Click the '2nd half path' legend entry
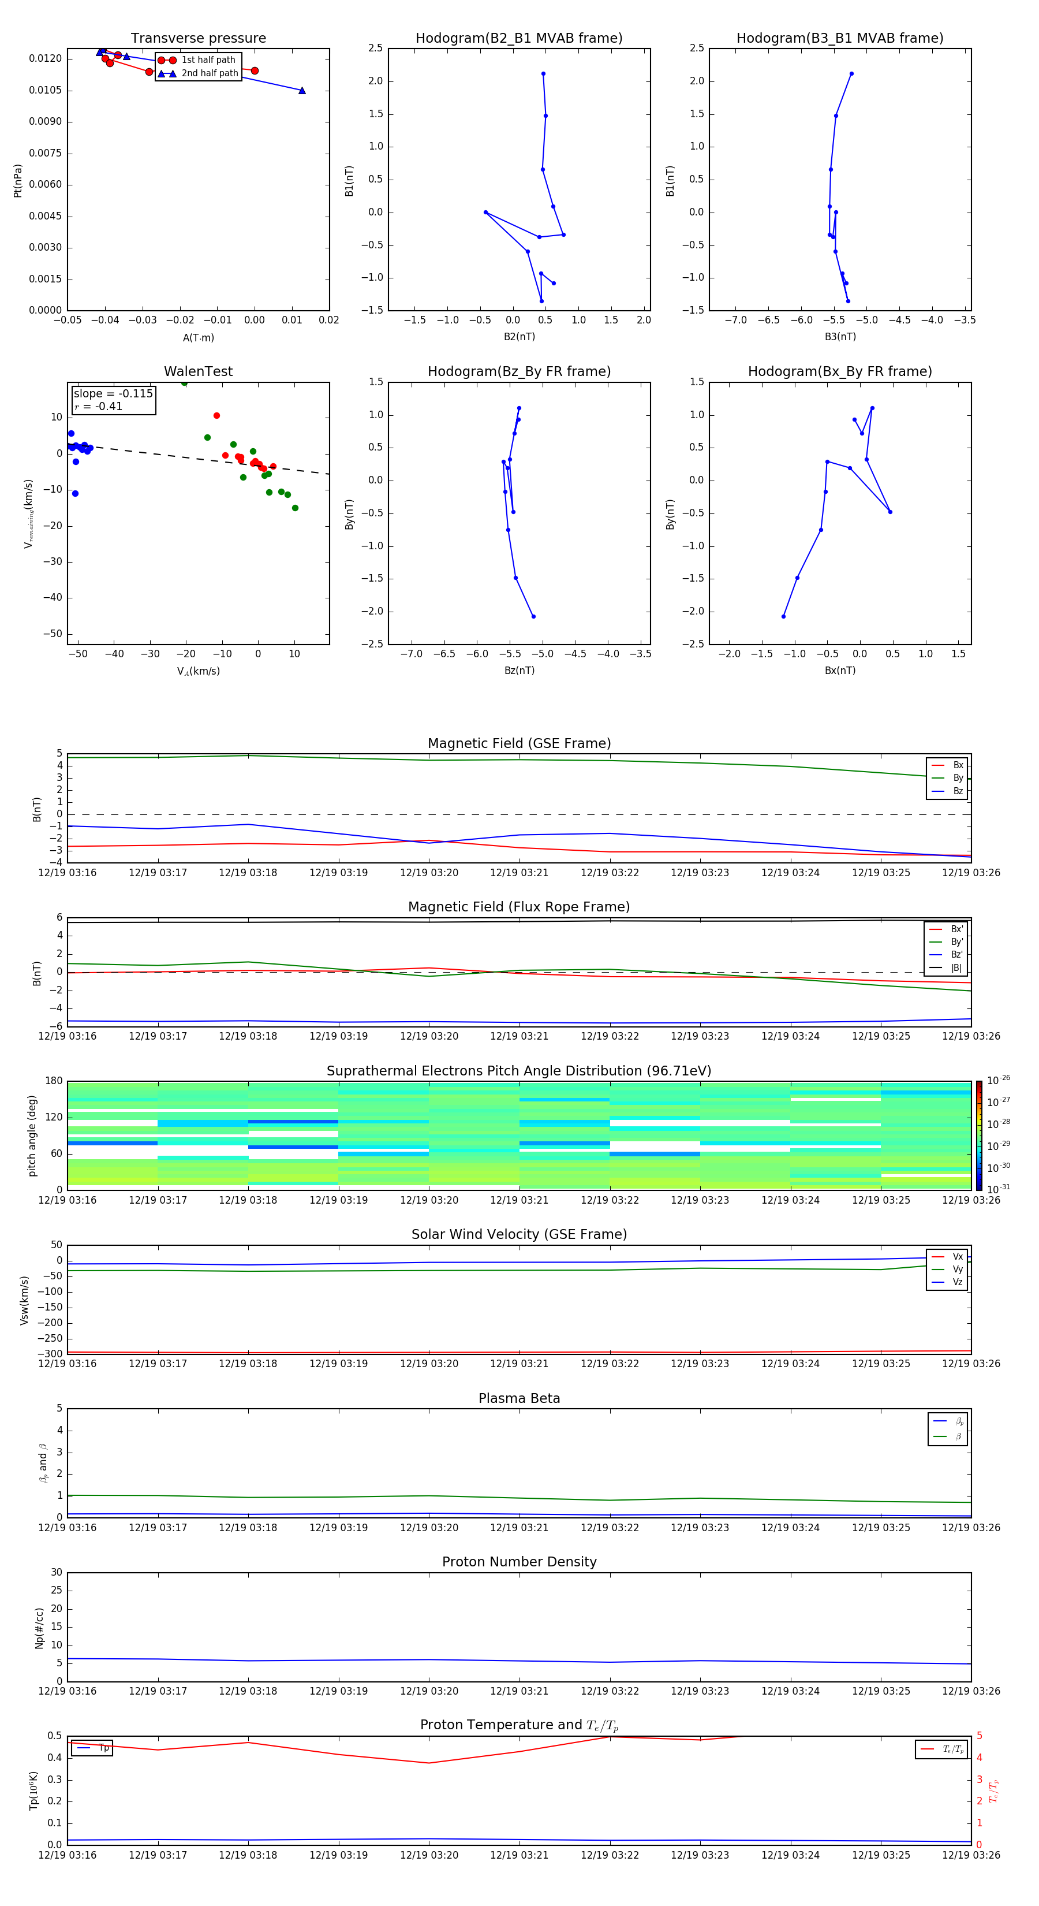1039x1906 pixels. 197,73
